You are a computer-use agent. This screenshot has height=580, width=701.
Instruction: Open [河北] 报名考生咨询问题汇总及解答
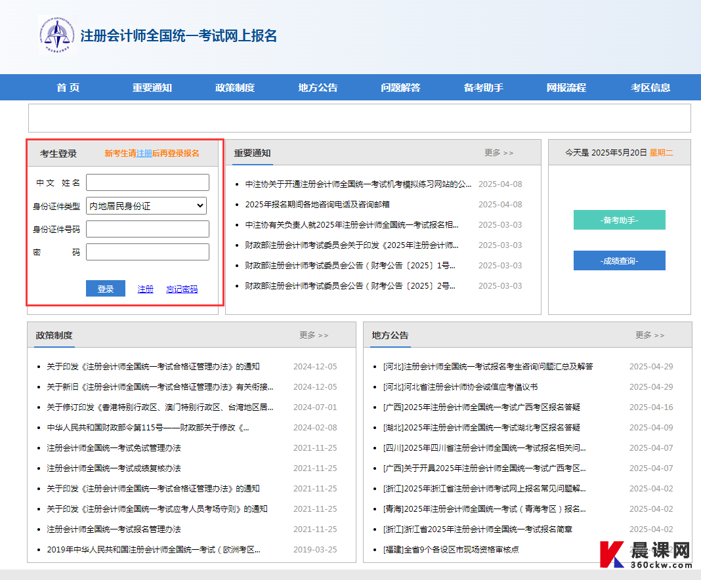(x=488, y=366)
